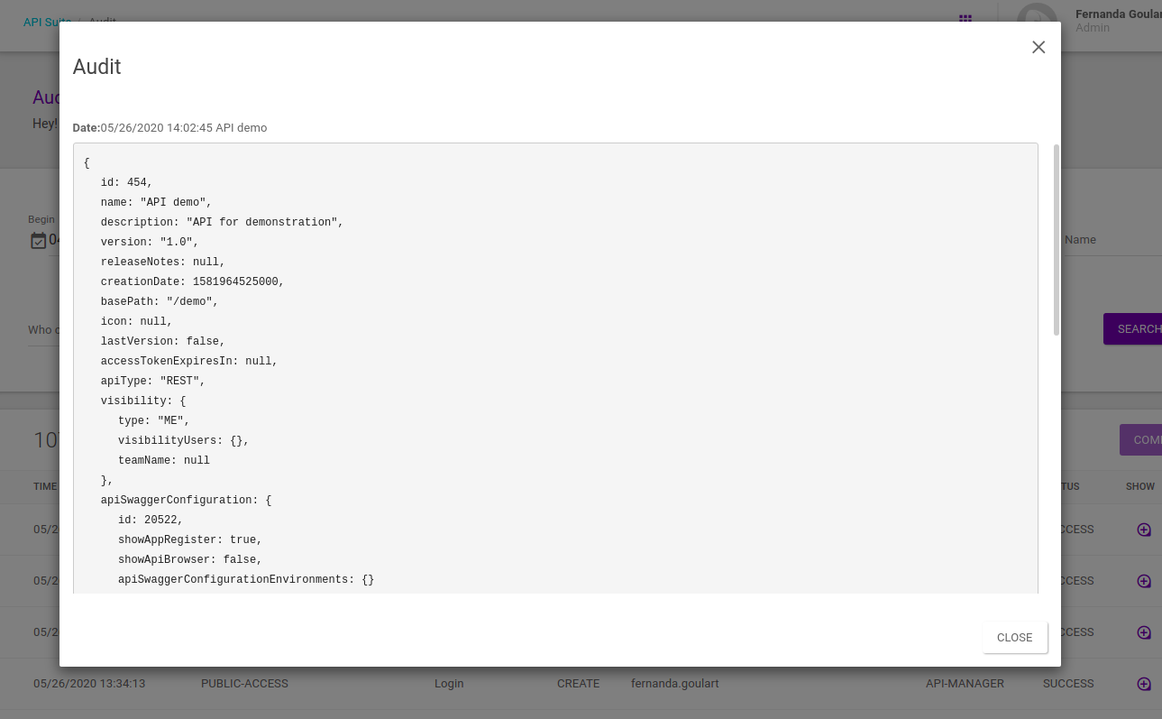Click the show-details icon on the third SUCCESS row
This screenshot has height=719, width=1162.
pyautogui.click(x=1143, y=631)
